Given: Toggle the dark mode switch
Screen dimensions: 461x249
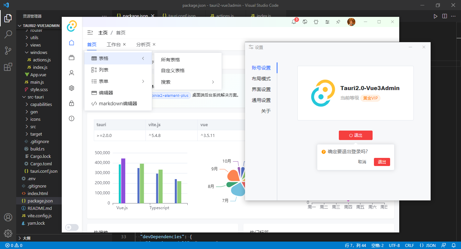Looking at the screenshot, I should click(x=72, y=227).
